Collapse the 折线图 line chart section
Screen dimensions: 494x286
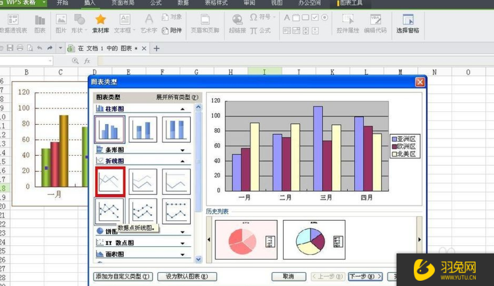(x=182, y=161)
